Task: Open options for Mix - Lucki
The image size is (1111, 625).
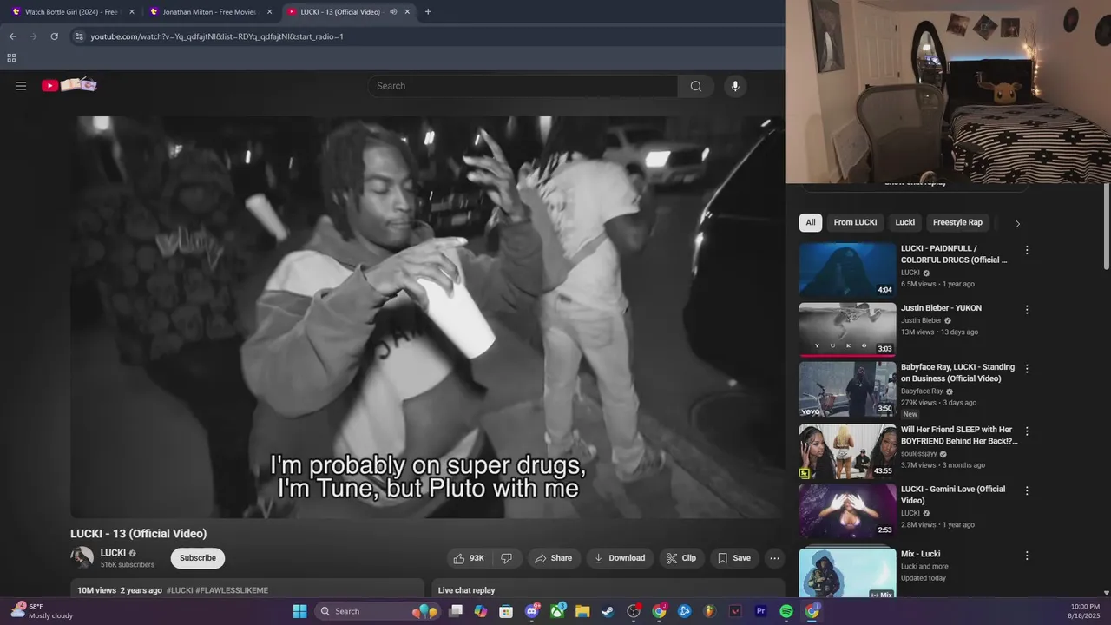Action: pyautogui.click(x=1027, y=556)
